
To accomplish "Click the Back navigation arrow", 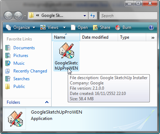I will click(x=8, y=15).
